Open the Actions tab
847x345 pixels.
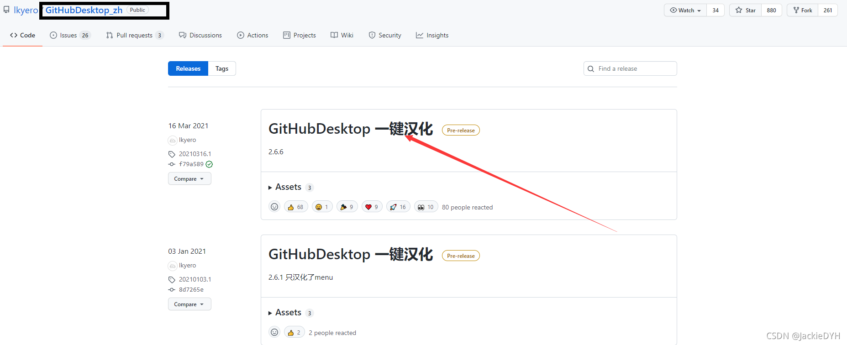click(x=253, y=35)
